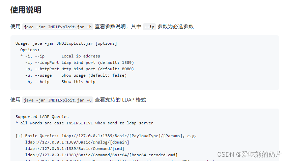Click the Supported LADP Queries line
Screen dimensions: 287x161
42,117
